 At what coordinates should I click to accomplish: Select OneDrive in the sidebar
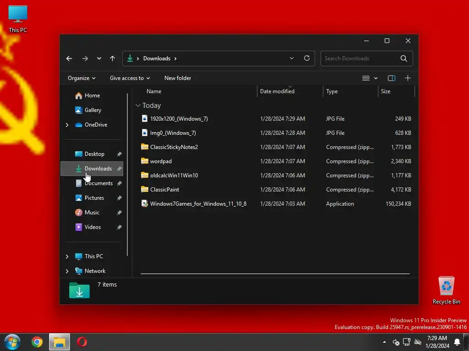91,125
